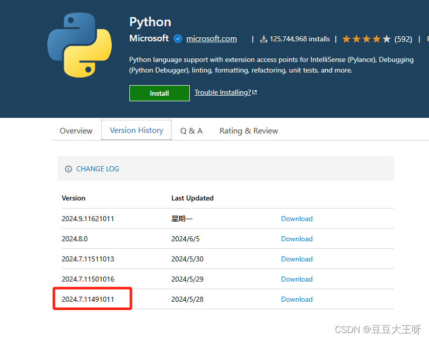Click the date 2024/6/5
Viewport: 429px width, 339px height.
[x=185, y=239]
